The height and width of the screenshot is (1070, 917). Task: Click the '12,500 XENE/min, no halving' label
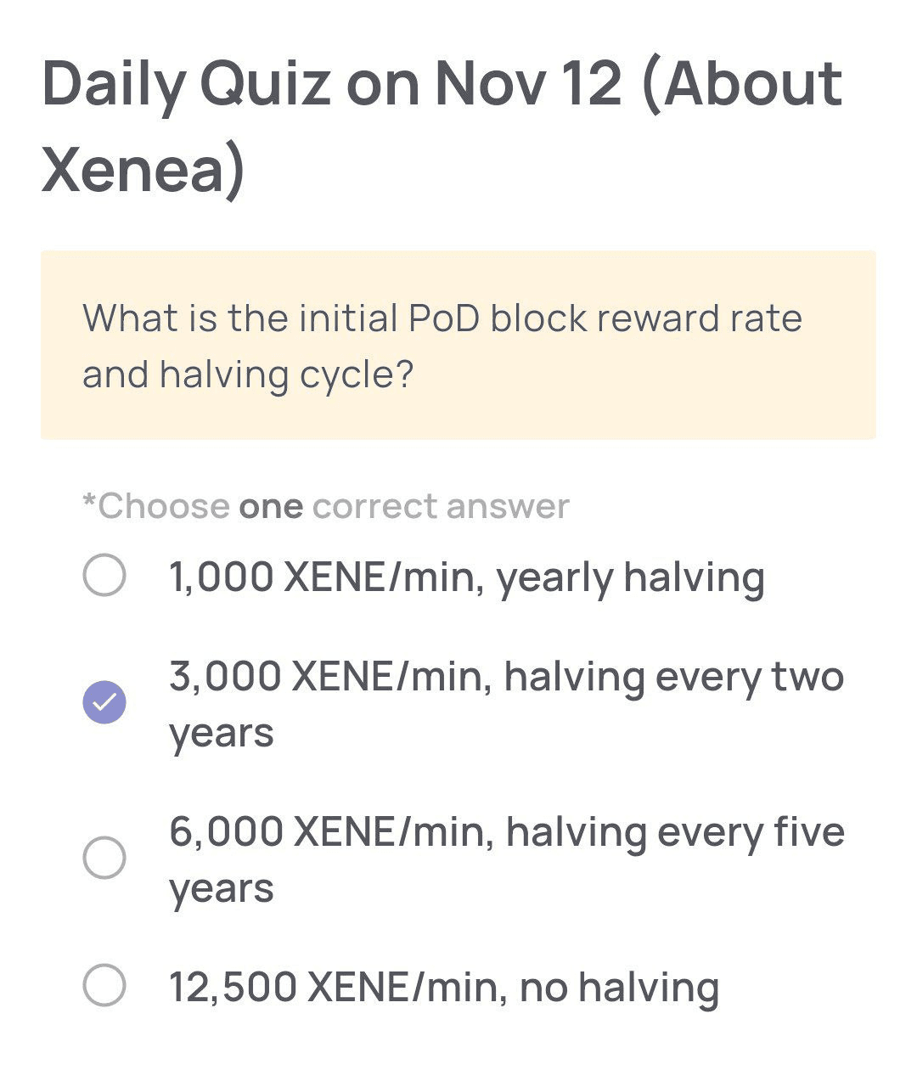pyautogui.click(x=444, y=987)
